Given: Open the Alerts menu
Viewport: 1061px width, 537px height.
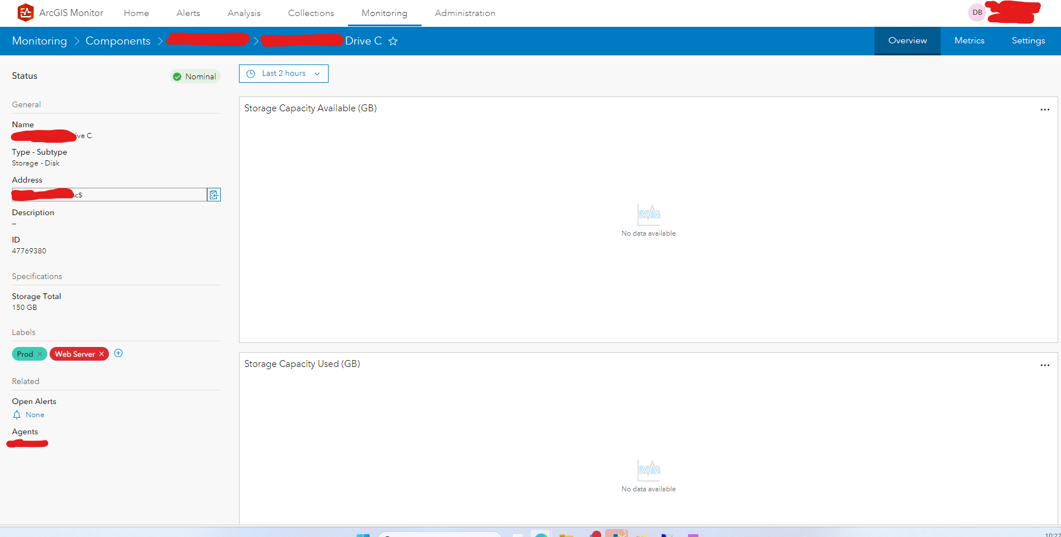Looking at the screenshot, I should pos(188,13).
